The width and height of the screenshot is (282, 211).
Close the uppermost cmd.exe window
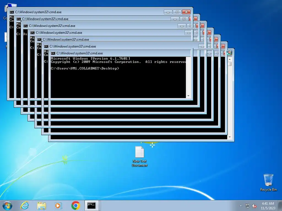pyautogui.click(x=186, y=12)
